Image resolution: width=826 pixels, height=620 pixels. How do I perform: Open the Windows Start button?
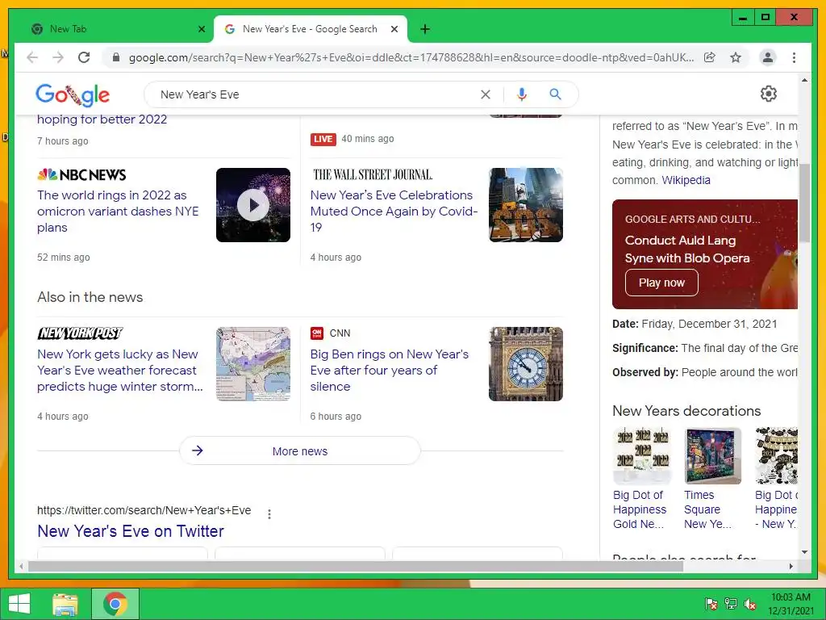(x=19, y=604)
